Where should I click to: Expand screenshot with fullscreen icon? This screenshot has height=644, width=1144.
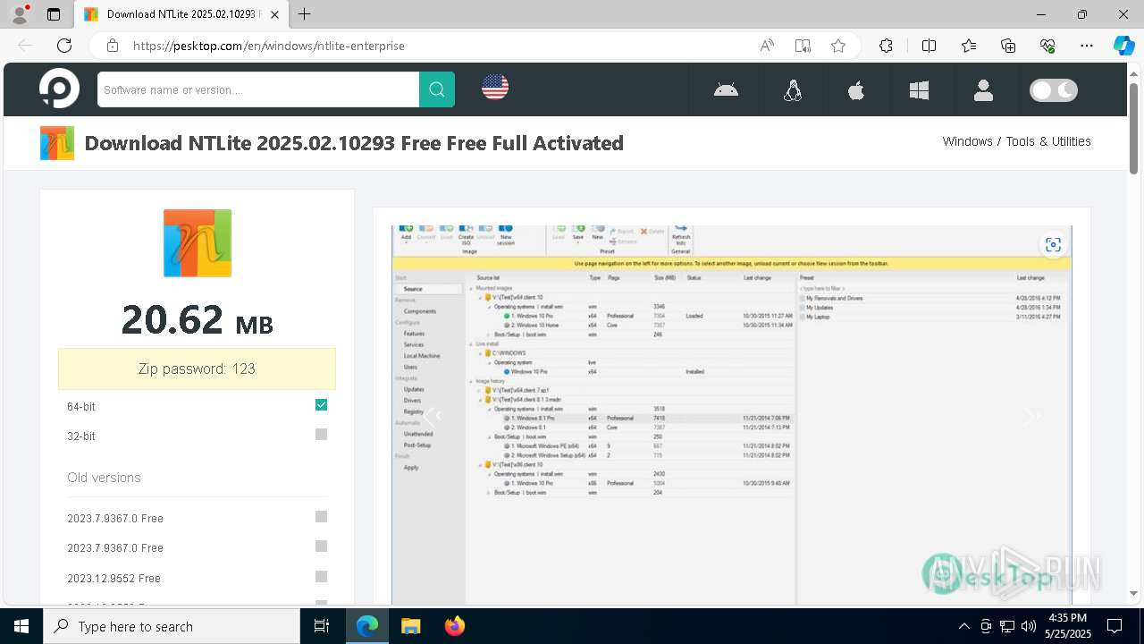pyautogui.click(x=1053, y=245)
